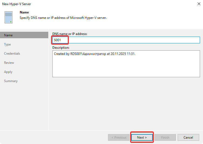The height and width of the screenshot is (144, 203).
Task: Click the 'Description:' label
Action: click(61, 48)
